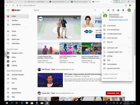140x105 pixels.
Task: Open YouTube Studio (beta)
Action: pos(117,34)
